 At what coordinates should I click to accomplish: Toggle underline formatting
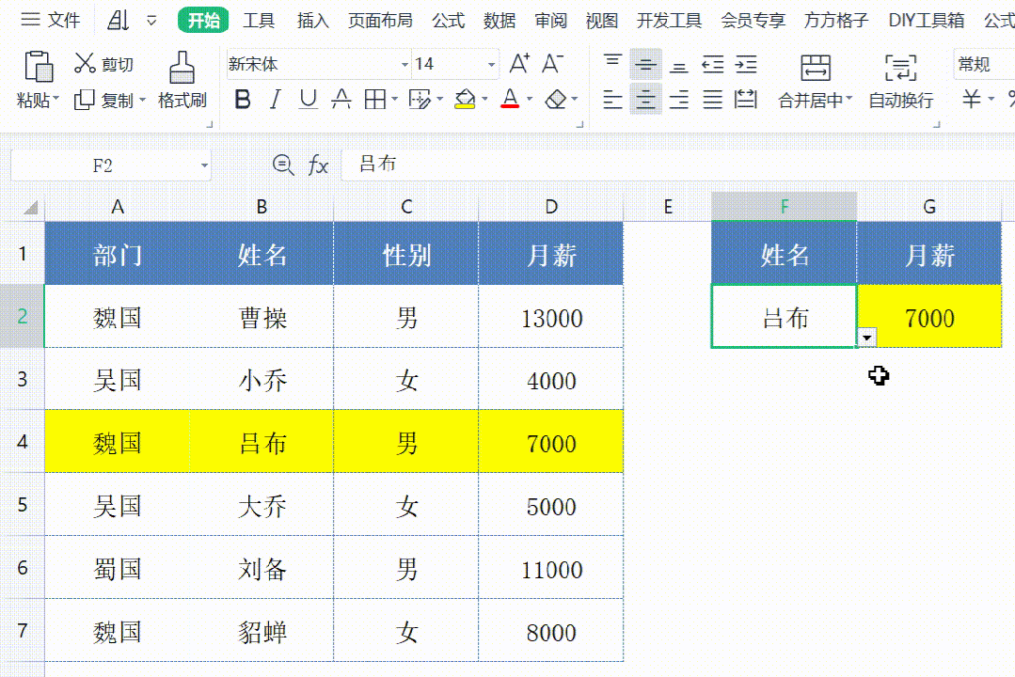(x=309, y=100)
